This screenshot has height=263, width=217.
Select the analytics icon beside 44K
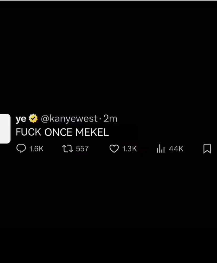(x=160, y=149)
